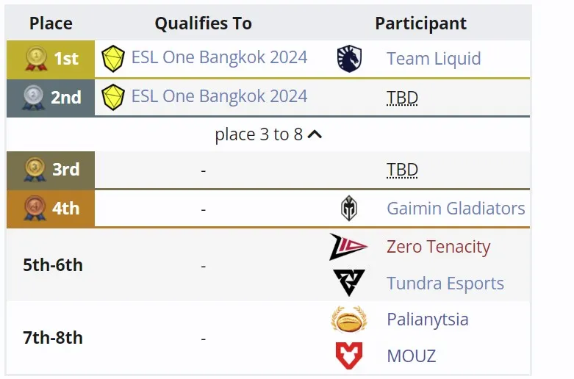574x379 pixels.
Task: Click the Tundra Esports triangle logo
Action: [349, 283]
